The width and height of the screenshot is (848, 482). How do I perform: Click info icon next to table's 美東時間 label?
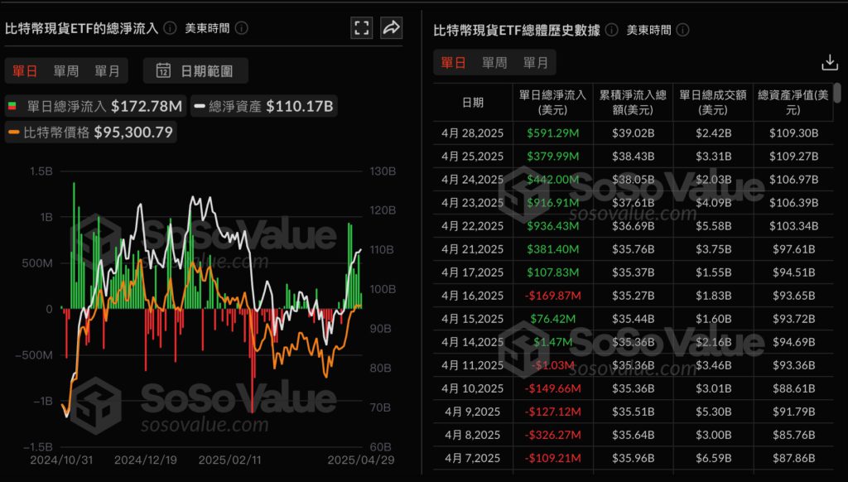tap(683, 30)
